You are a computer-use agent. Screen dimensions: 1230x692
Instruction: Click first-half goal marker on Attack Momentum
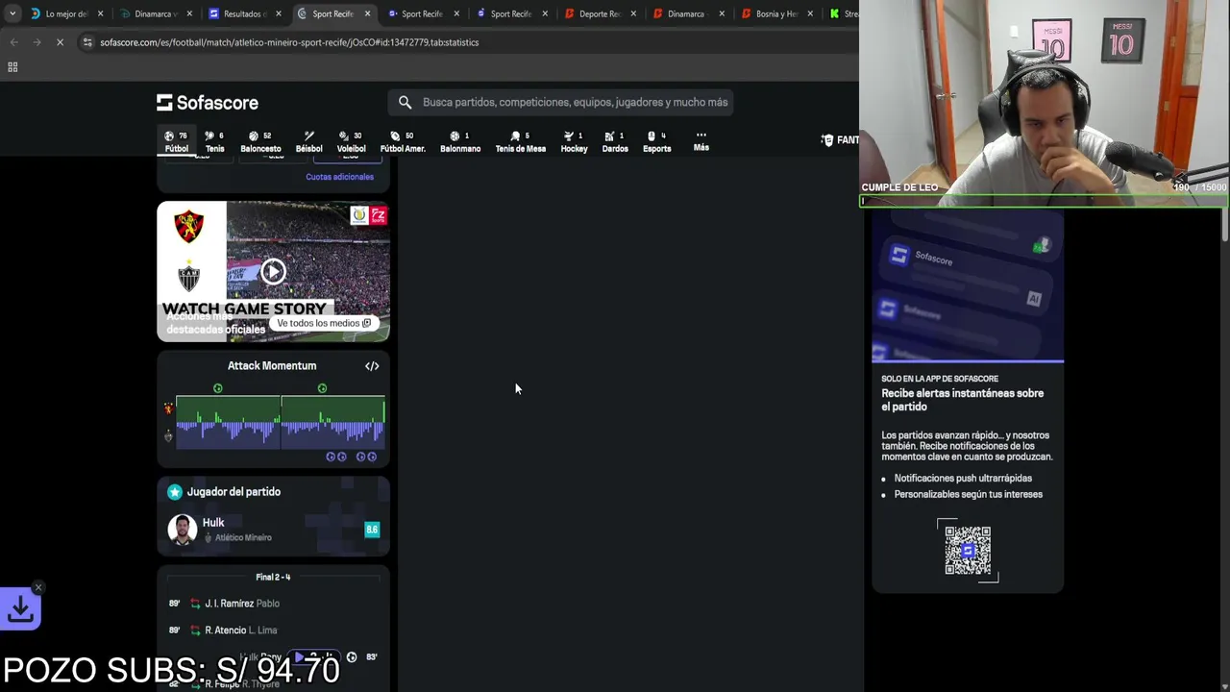(x=218, y=388)
